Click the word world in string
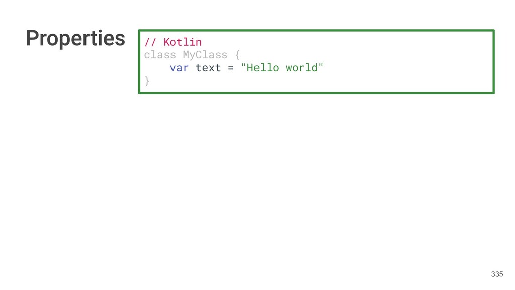This screenshot has height=290, width=515. pyautogui.click(x=301, y=67)
